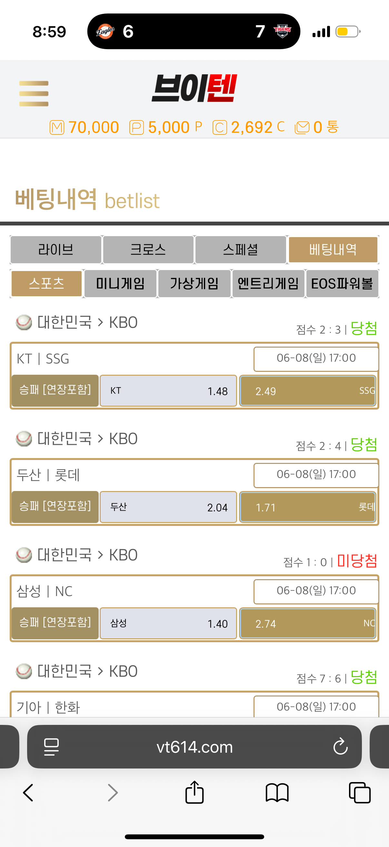
Task: Show open Safari tabs overview icon
Action: pyautogui.click(x=359, y=793)
